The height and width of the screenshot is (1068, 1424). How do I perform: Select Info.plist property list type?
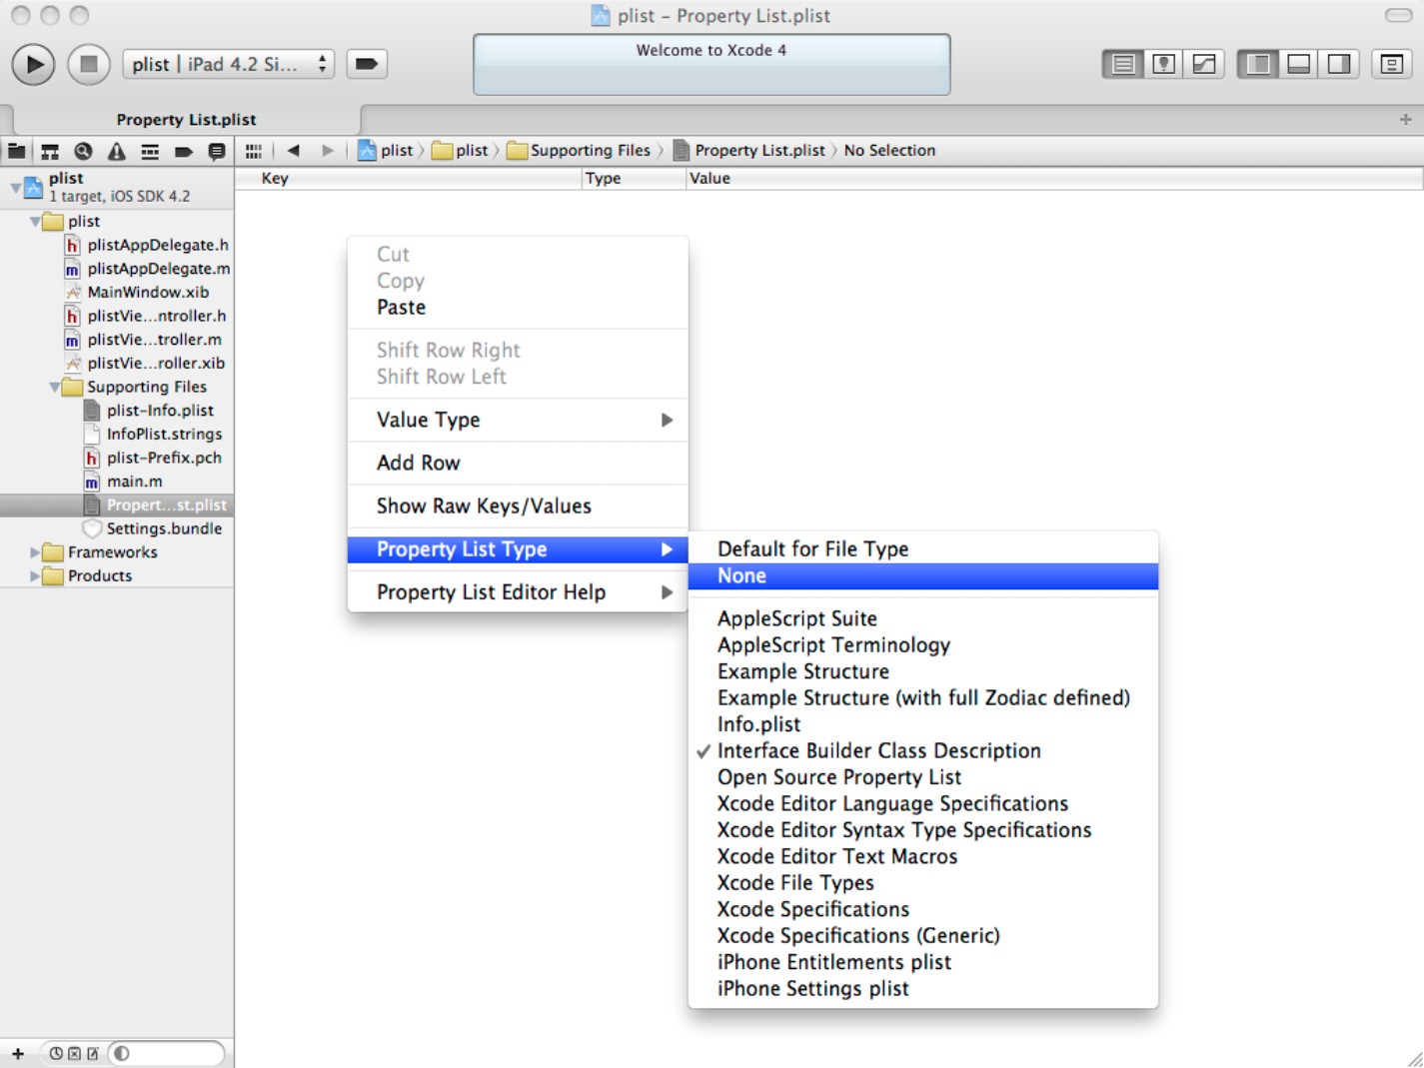point(923,725)
